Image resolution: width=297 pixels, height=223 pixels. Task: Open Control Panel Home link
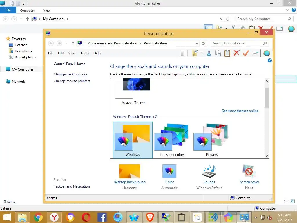[x=69, y=64]
